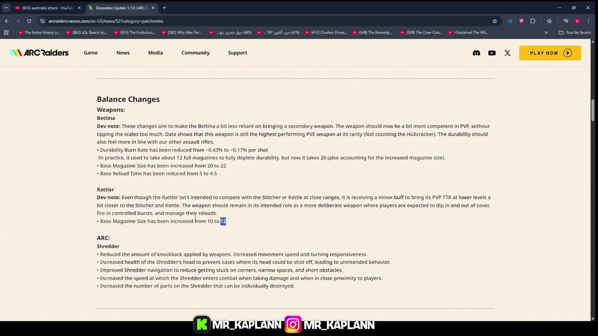Screen dimensions: 598x336
Task: Click the Bettina weapon name
Action: pos(106,118)
